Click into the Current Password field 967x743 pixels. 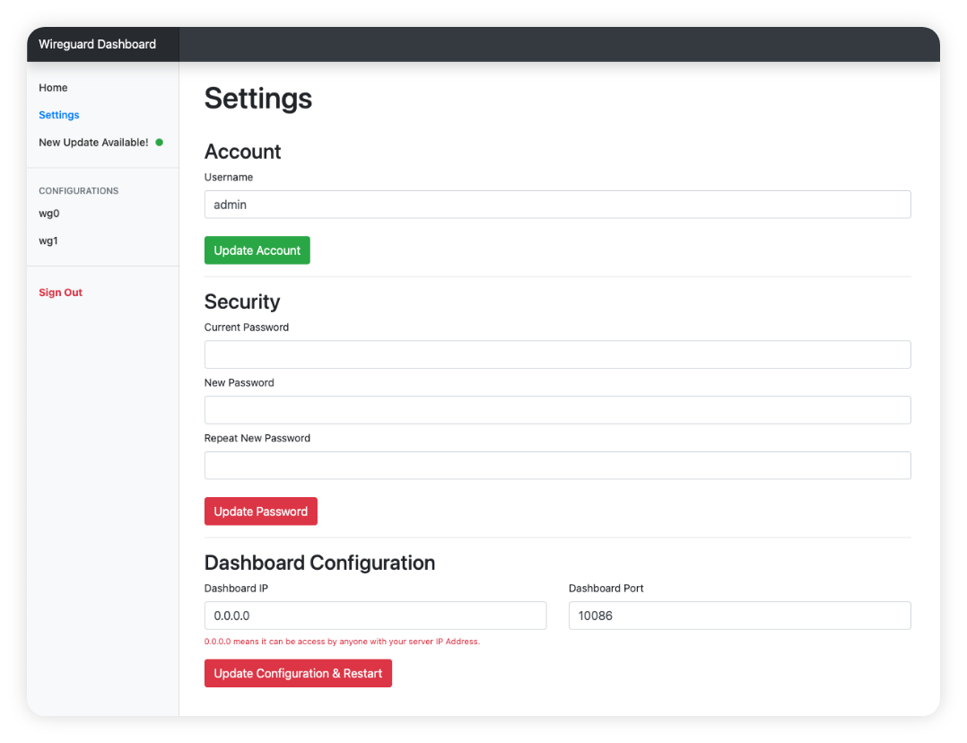pyautogui.click(x=557, y=354)
